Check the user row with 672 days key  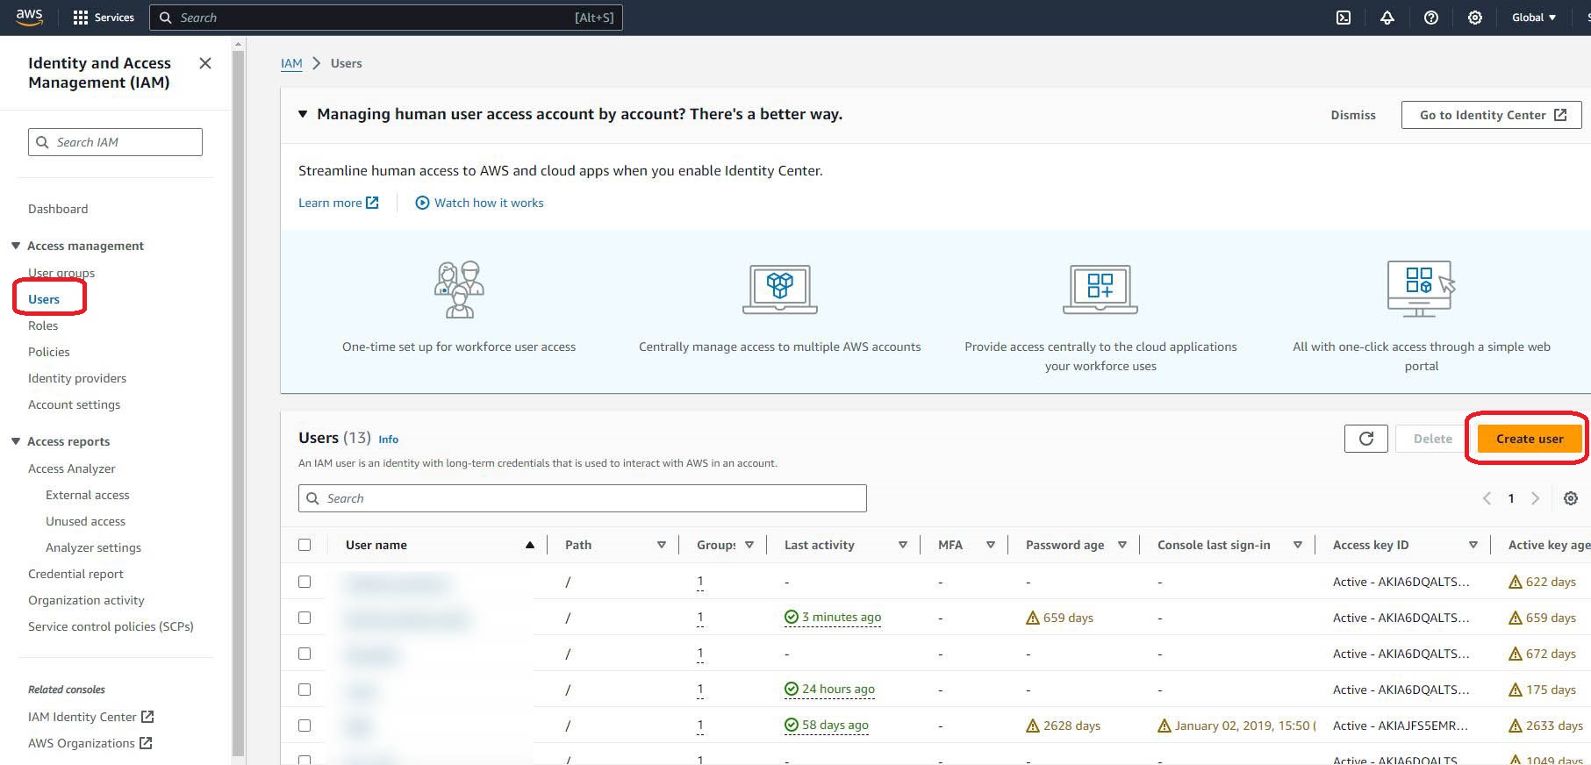coord(305,654)
